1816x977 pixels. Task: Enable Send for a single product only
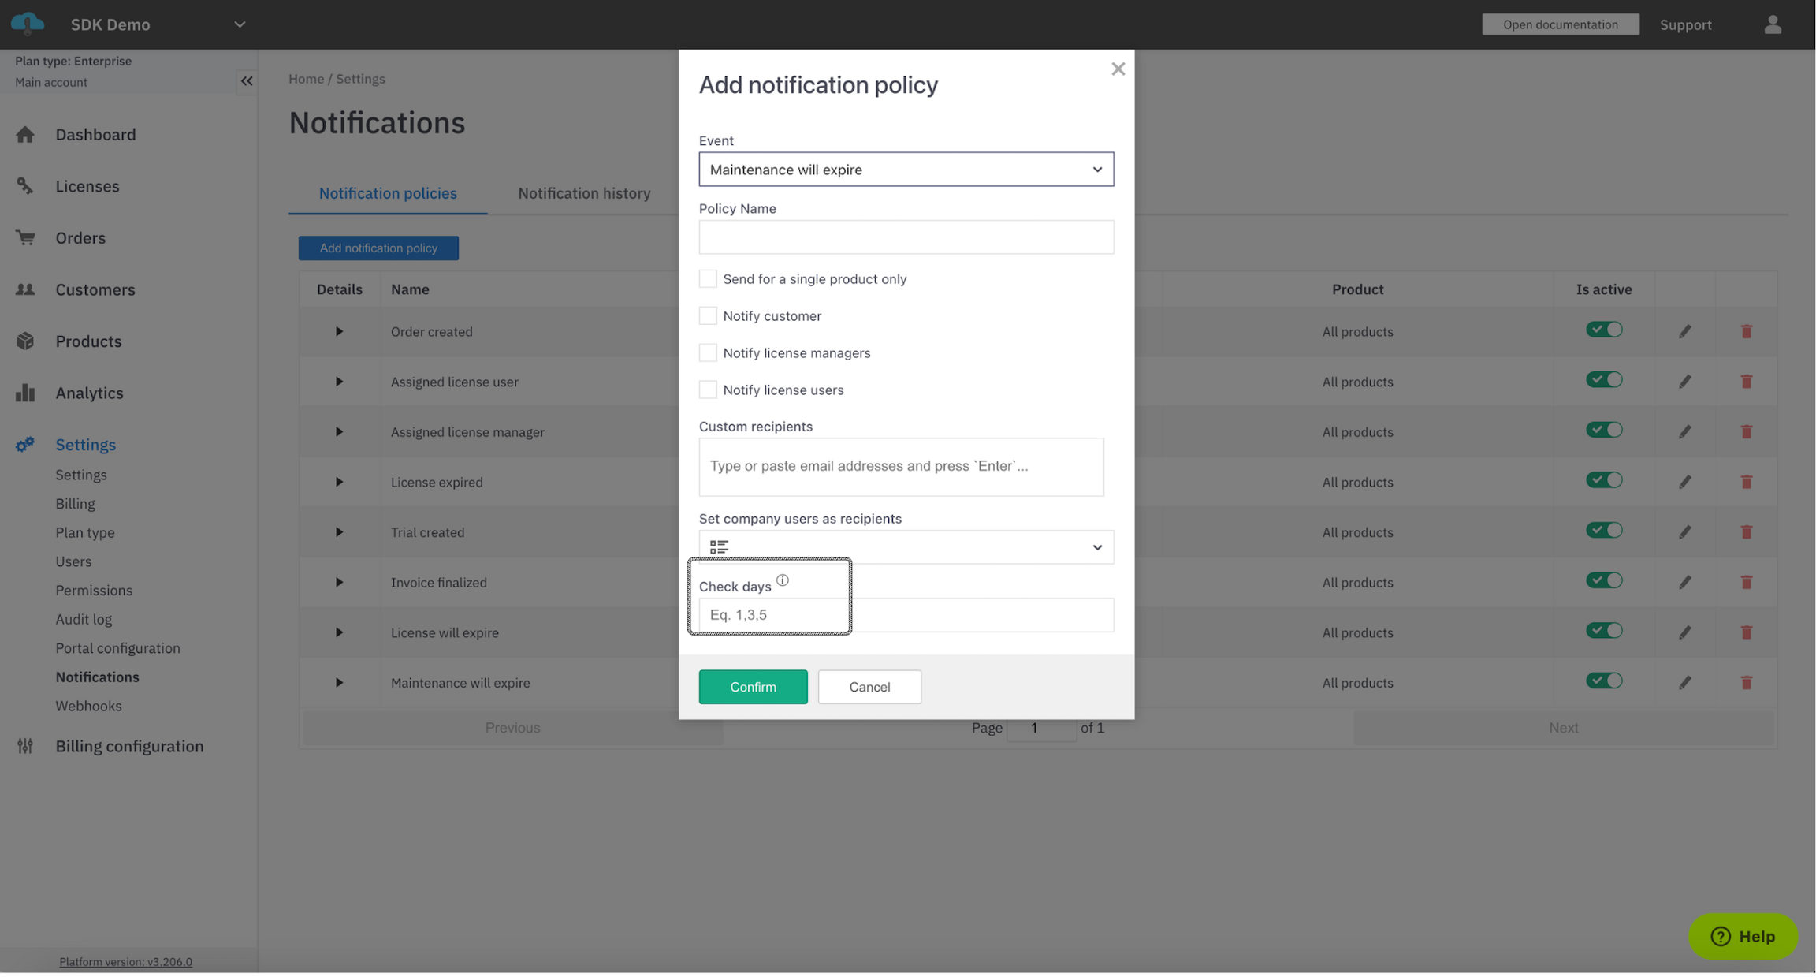(x=708, y=279)
